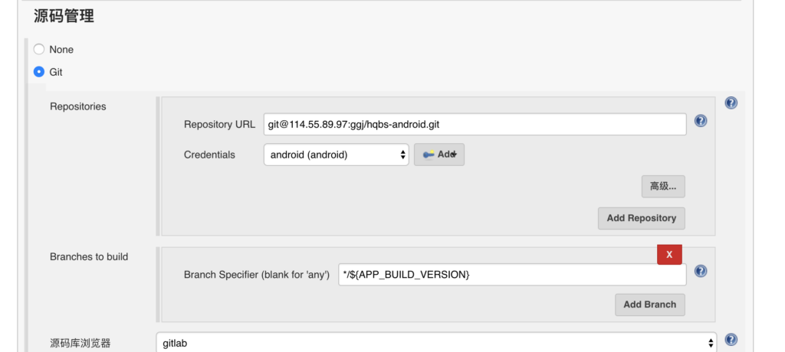Screen dimensions: 785x352
Task: Expand the 源码库浏览器 gitlab dropdown
Action: 436,343
